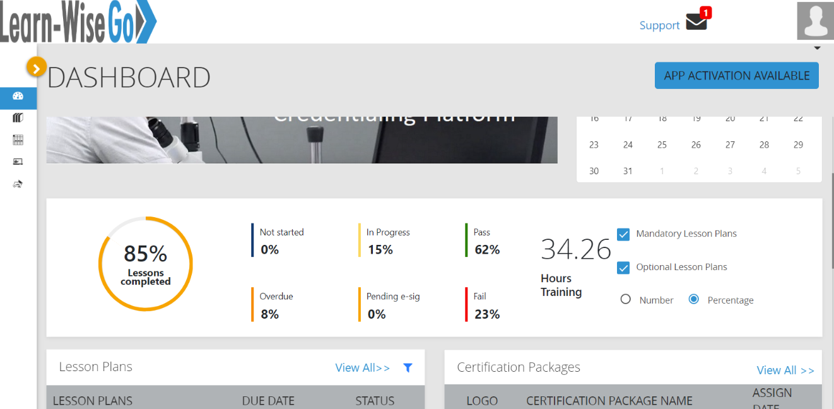Open View All for Certification Packages
834x409 pixels.
click(785, 370)
